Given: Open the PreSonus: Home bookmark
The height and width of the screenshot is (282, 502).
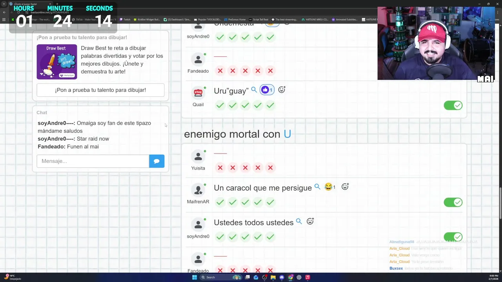Looking at the screenshot, I should pos(235,20).
